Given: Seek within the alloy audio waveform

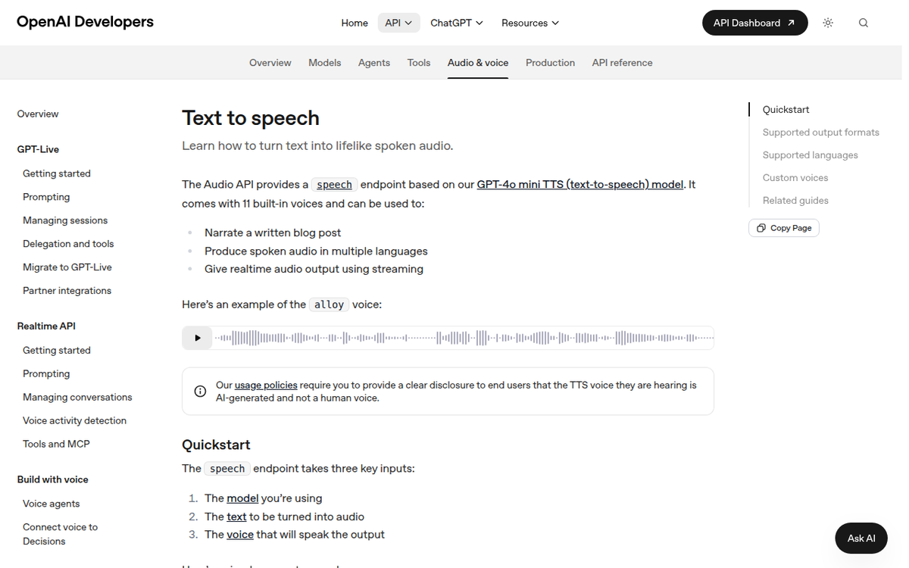Looking at the screenshot, I should [464, 338].
